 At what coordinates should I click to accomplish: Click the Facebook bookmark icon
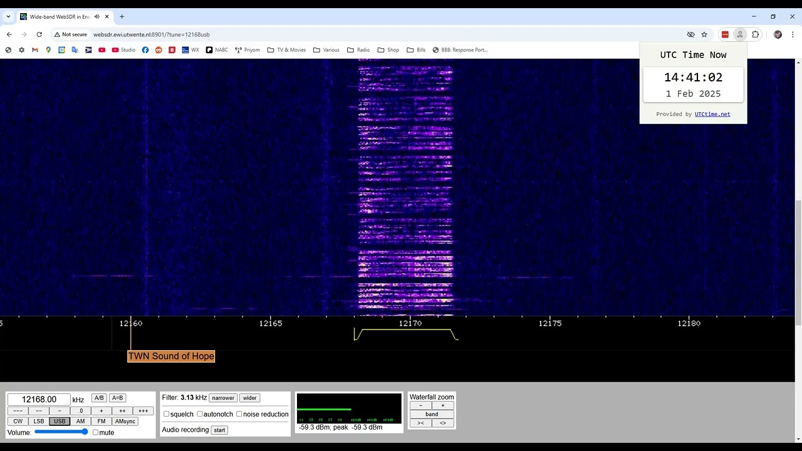(145, 50)
